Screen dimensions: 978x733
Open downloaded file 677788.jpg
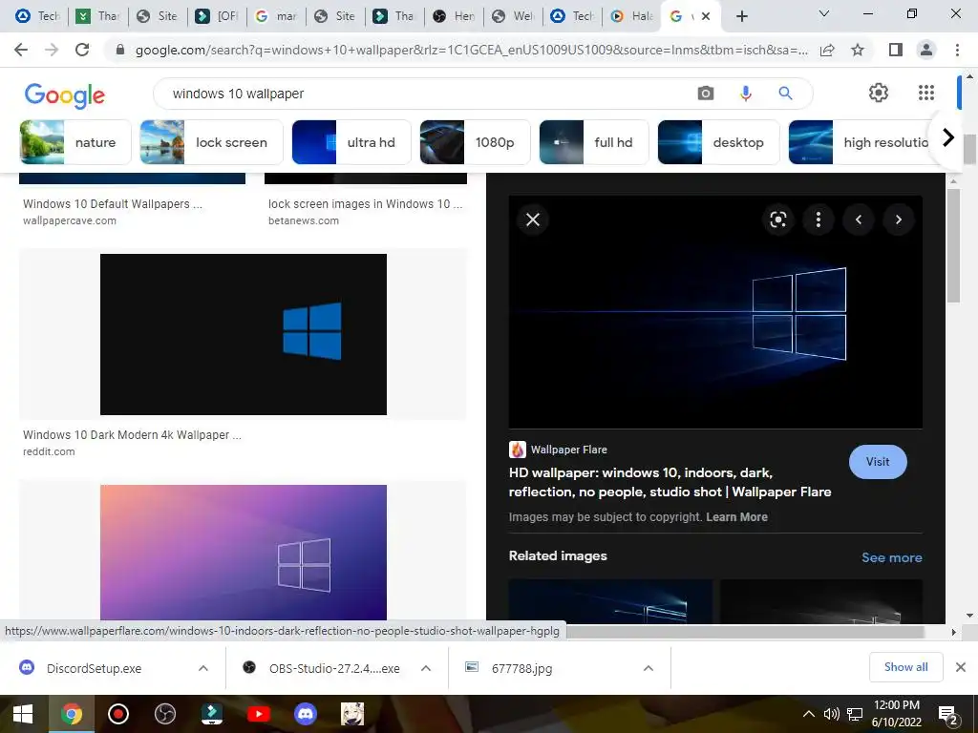(521, 668)
